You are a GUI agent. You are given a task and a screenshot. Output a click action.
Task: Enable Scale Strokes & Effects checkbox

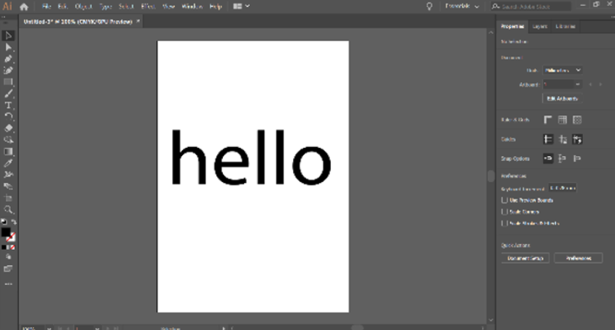pos(505,224)
